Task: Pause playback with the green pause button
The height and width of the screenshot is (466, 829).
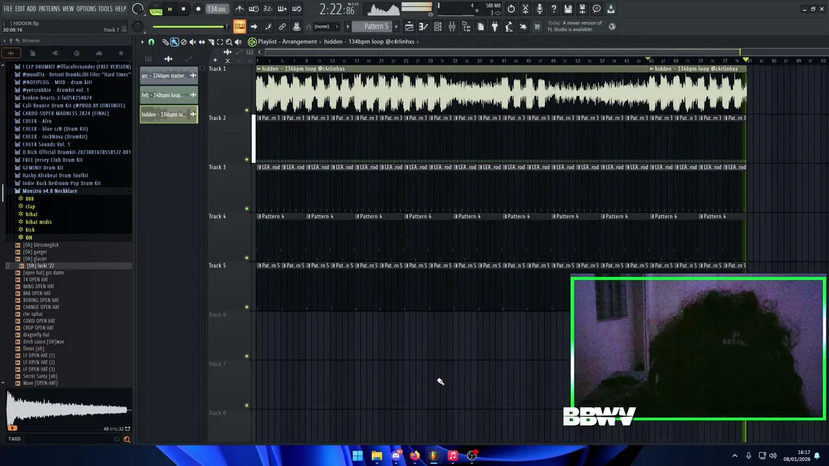Action: pos(170,9)
